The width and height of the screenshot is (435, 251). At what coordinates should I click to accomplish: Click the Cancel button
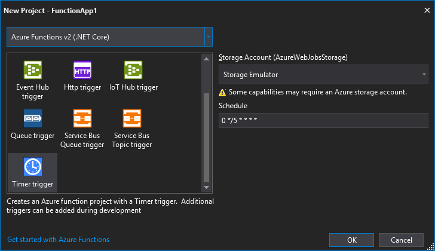401,240
